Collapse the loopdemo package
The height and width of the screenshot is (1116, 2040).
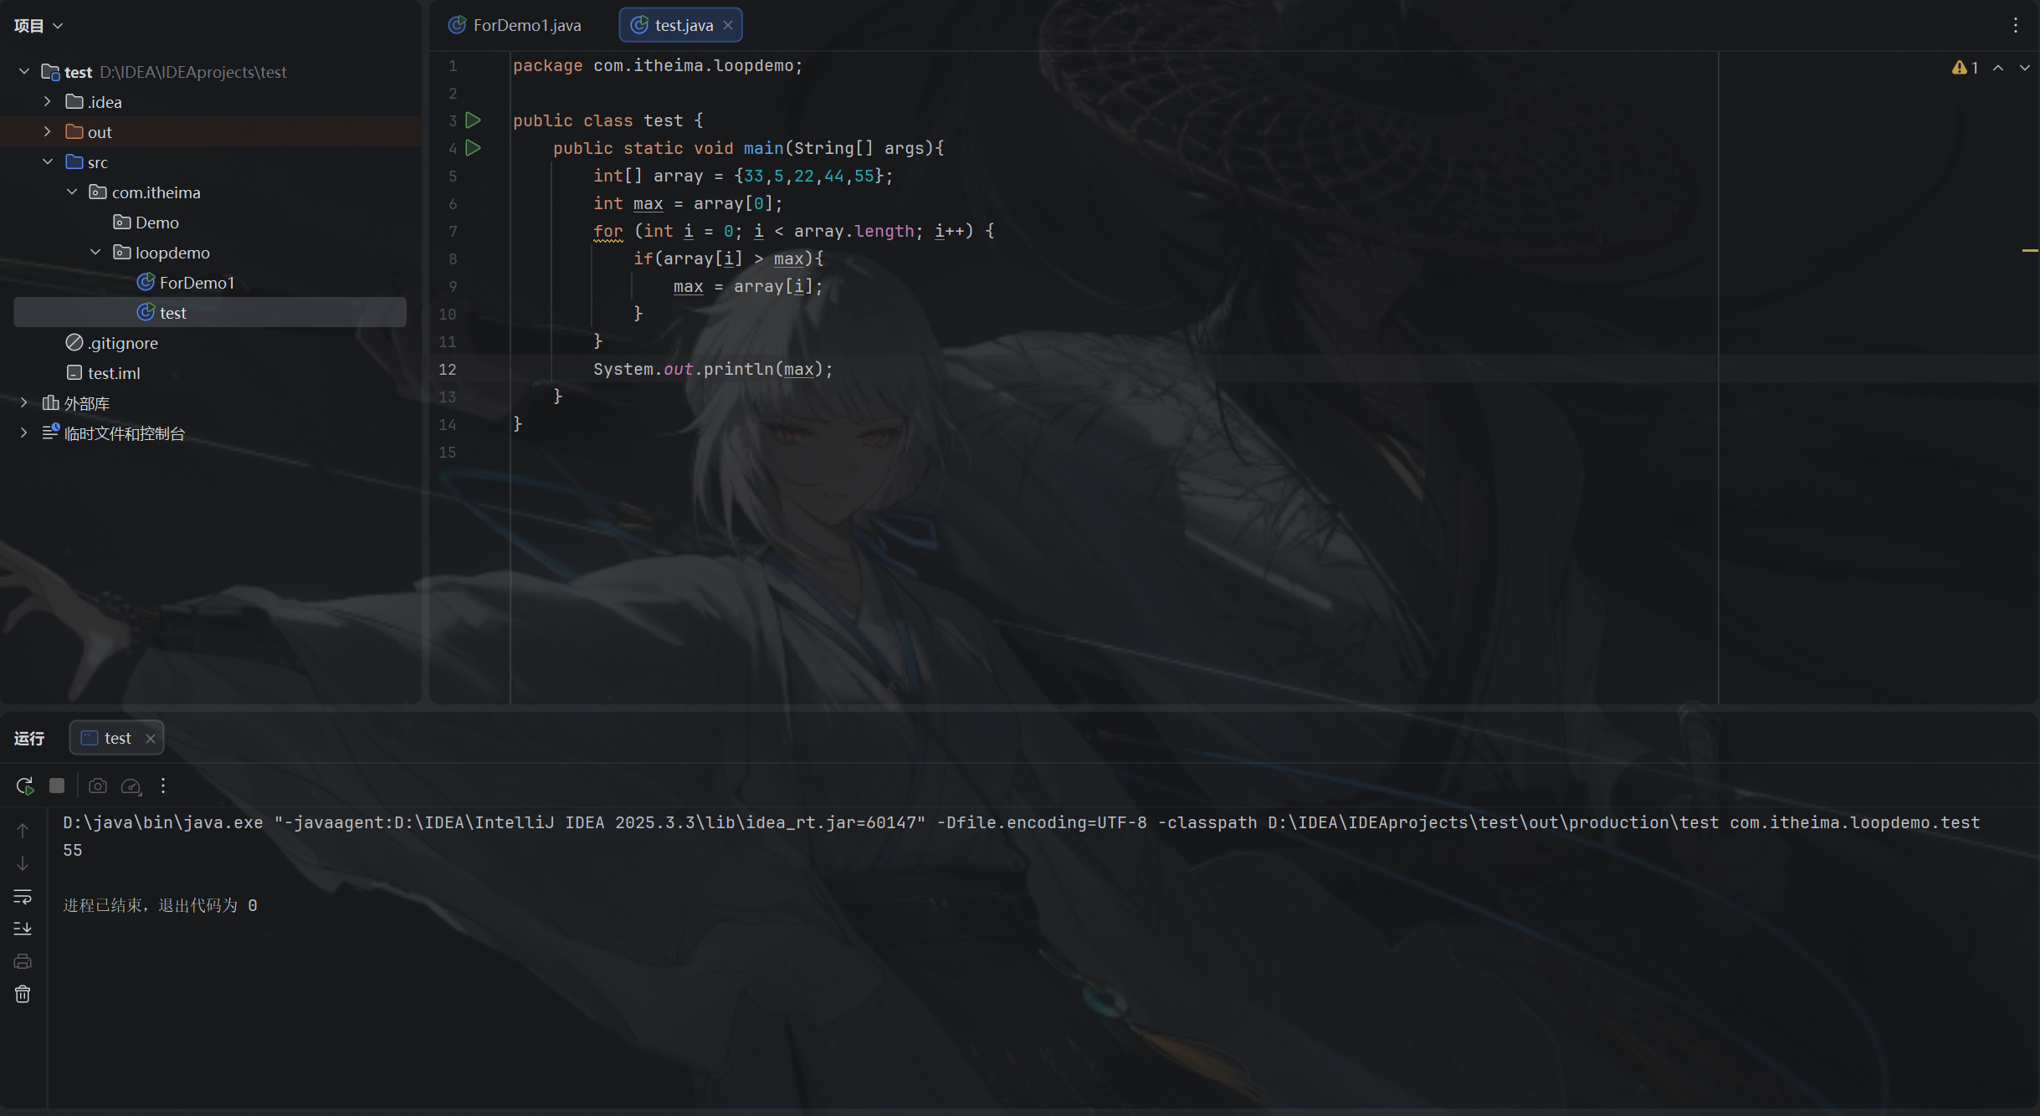click(x=95, y=253)
